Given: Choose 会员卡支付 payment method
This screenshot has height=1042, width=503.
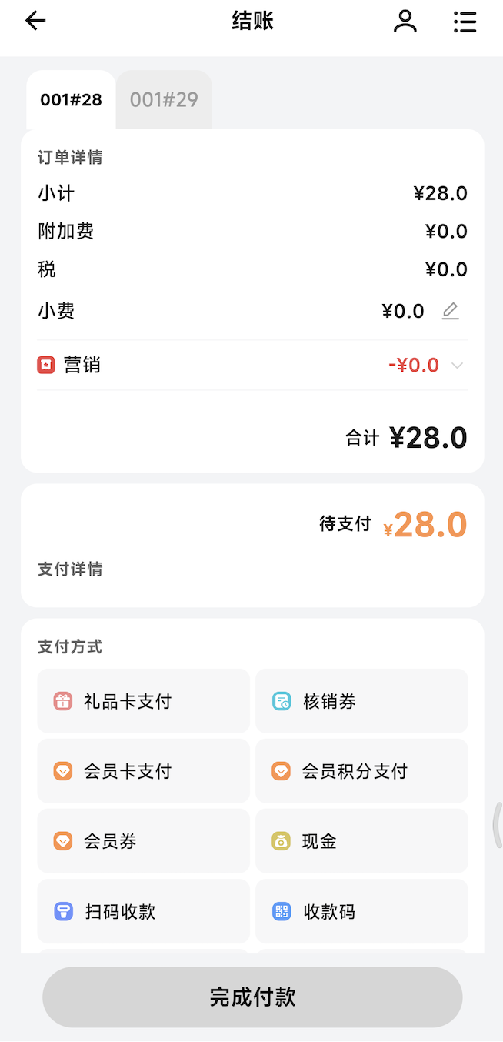Looking at the screenshot, I should [x=143, y=771].
